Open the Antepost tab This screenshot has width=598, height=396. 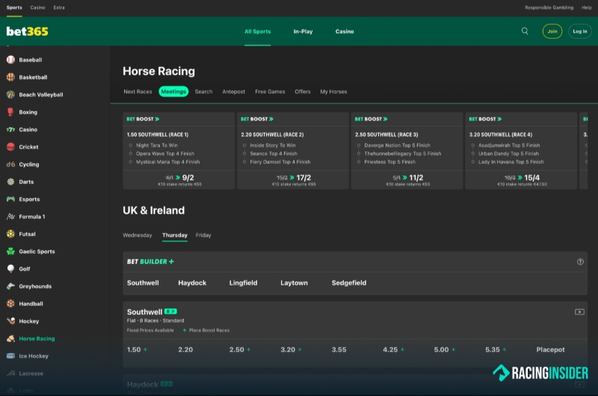[233, 91]
